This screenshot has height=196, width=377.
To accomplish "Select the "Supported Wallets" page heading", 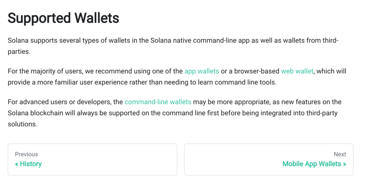I will tap(63, 18).
